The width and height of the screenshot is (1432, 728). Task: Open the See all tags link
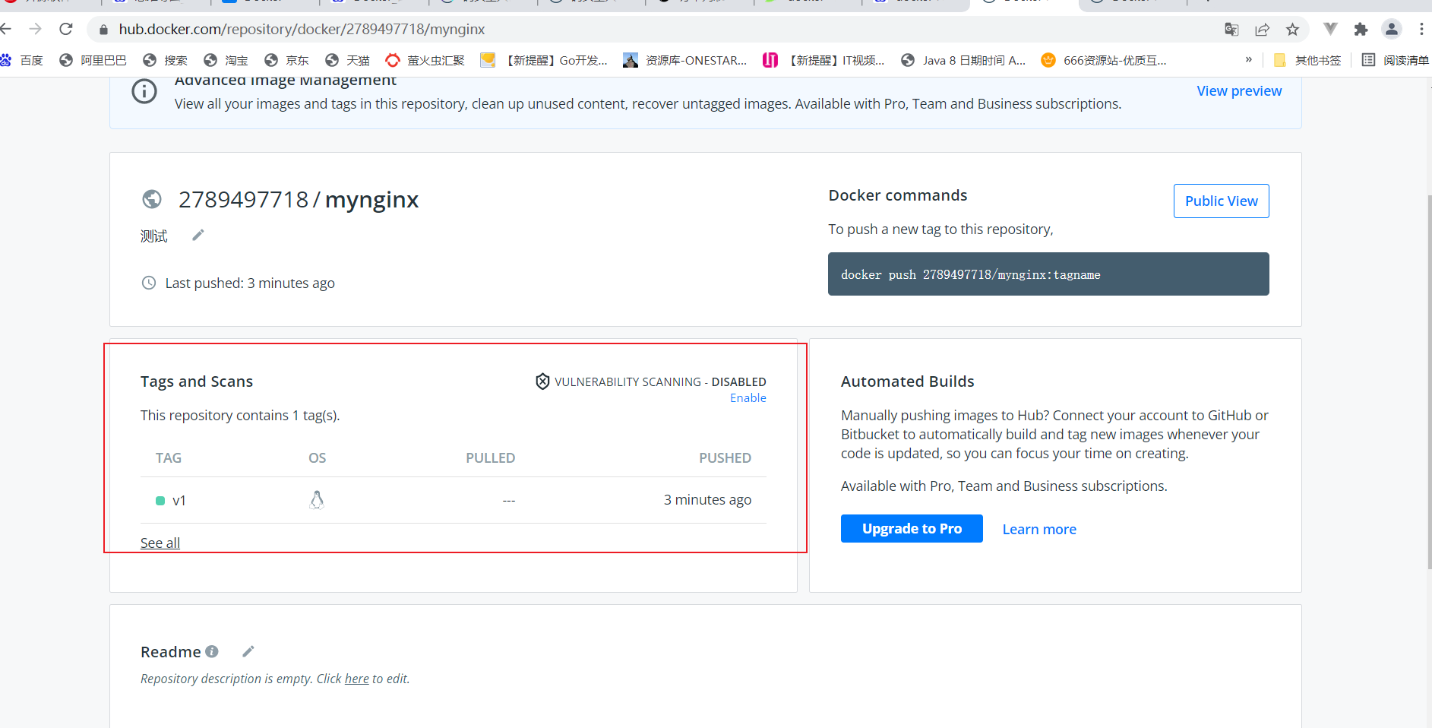click(160, 543)
